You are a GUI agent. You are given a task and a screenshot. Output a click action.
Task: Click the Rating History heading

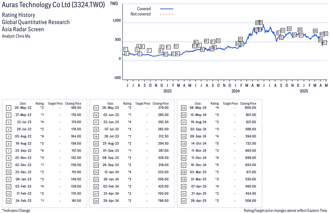(x=18, y=15)
